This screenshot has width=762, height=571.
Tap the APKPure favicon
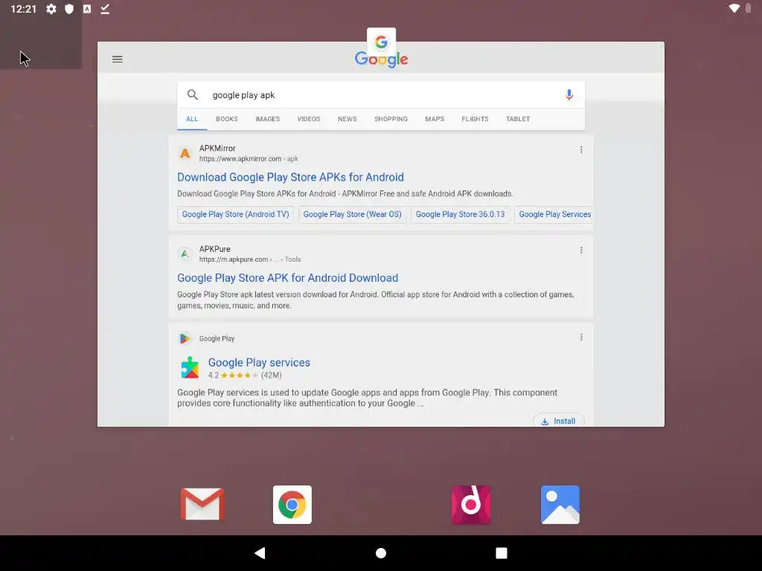[185, 254]
